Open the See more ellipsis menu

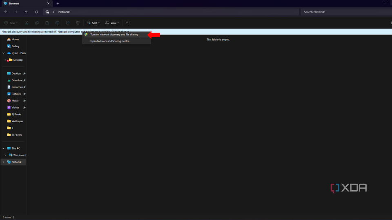click(x=128, y=23)
